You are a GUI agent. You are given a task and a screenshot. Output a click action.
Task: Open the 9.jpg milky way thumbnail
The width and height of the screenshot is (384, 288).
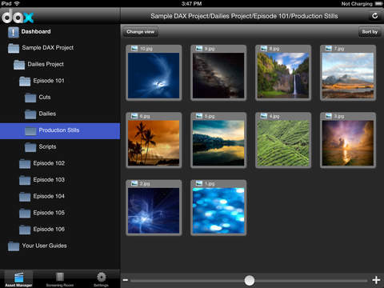(x=218, y=75)
